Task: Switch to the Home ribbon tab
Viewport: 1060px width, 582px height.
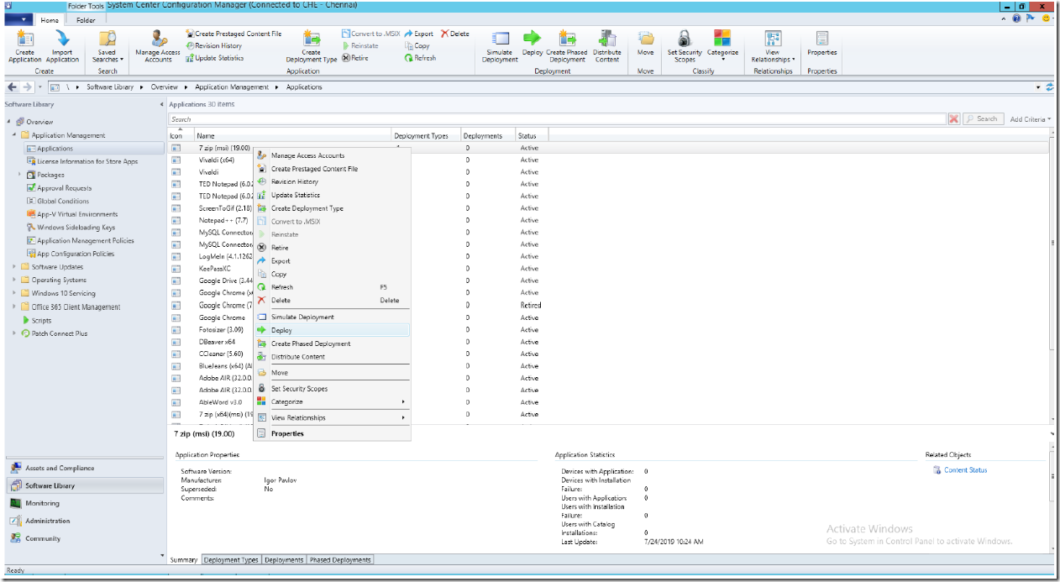Action: point(50,20)
